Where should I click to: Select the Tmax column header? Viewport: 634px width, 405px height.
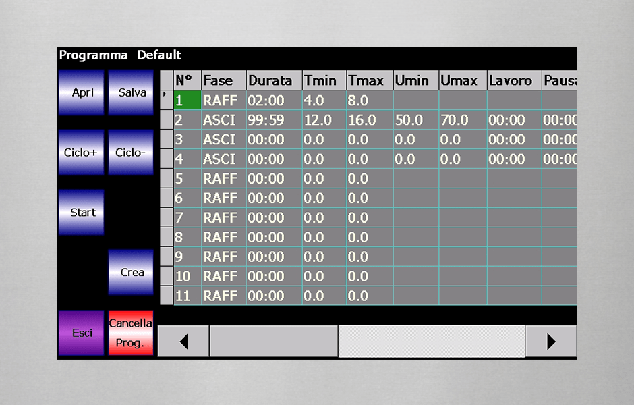[x=370, y=80]
